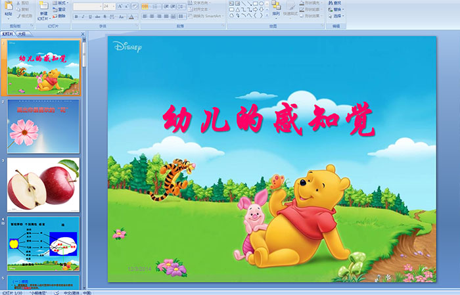Toggle text Shadow (S) formatting
The image size is (460, 295).
pos(104,16)
